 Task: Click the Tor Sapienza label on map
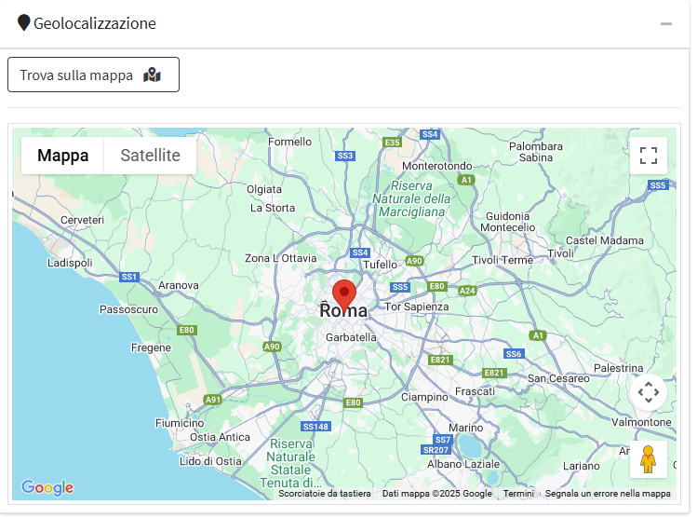click(417, 307)
